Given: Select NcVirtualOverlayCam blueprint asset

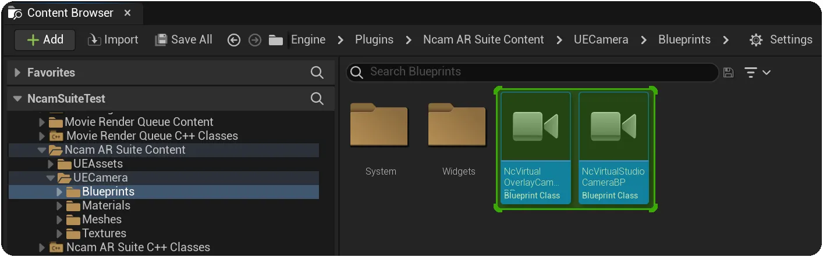Looking at the screenshot, I should pyautogui.click(x=535, y=147).
